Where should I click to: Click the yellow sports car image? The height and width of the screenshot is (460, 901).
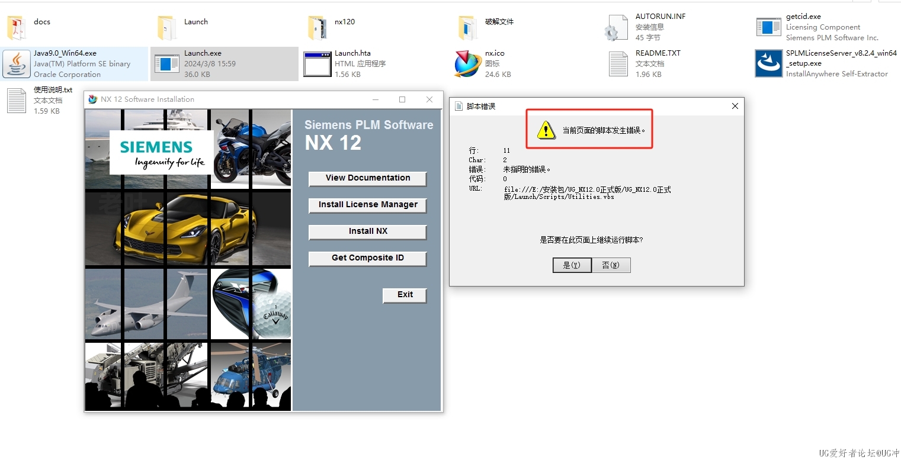tap(188, 229)
